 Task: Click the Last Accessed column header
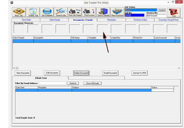tap(164, 38)
